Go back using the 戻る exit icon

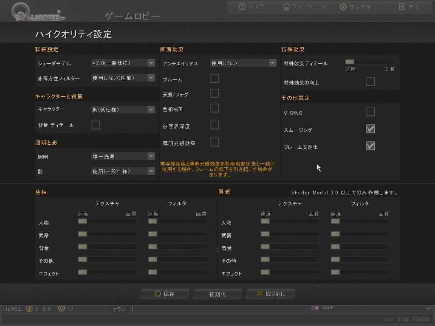[x=402, y=7]
